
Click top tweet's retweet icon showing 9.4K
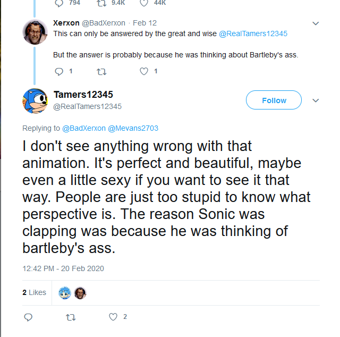100,2
